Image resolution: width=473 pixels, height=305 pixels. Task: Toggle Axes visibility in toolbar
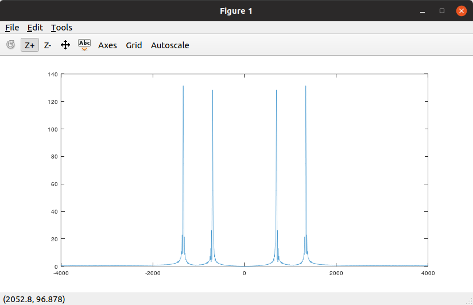click(107, 45)
